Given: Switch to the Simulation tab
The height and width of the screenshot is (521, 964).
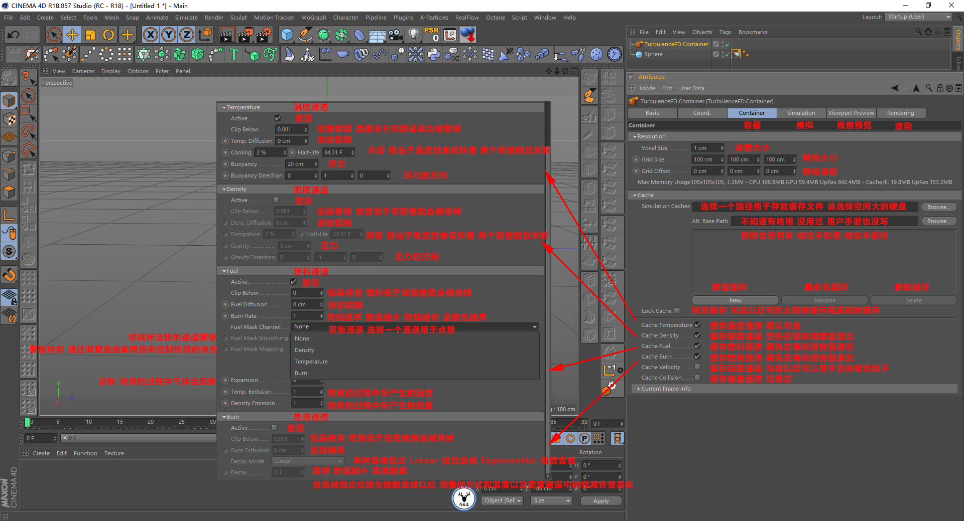Looking at the screenshot, I should tap(801, 113).
